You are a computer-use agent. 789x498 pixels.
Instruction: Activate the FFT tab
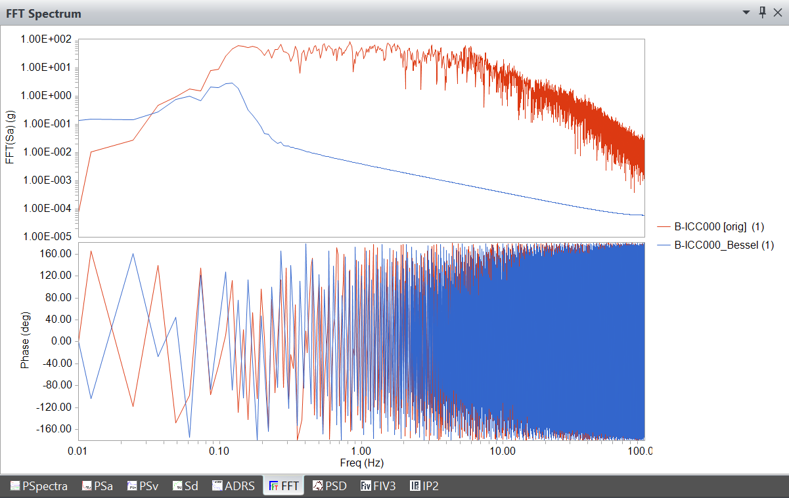click(283, 486)
